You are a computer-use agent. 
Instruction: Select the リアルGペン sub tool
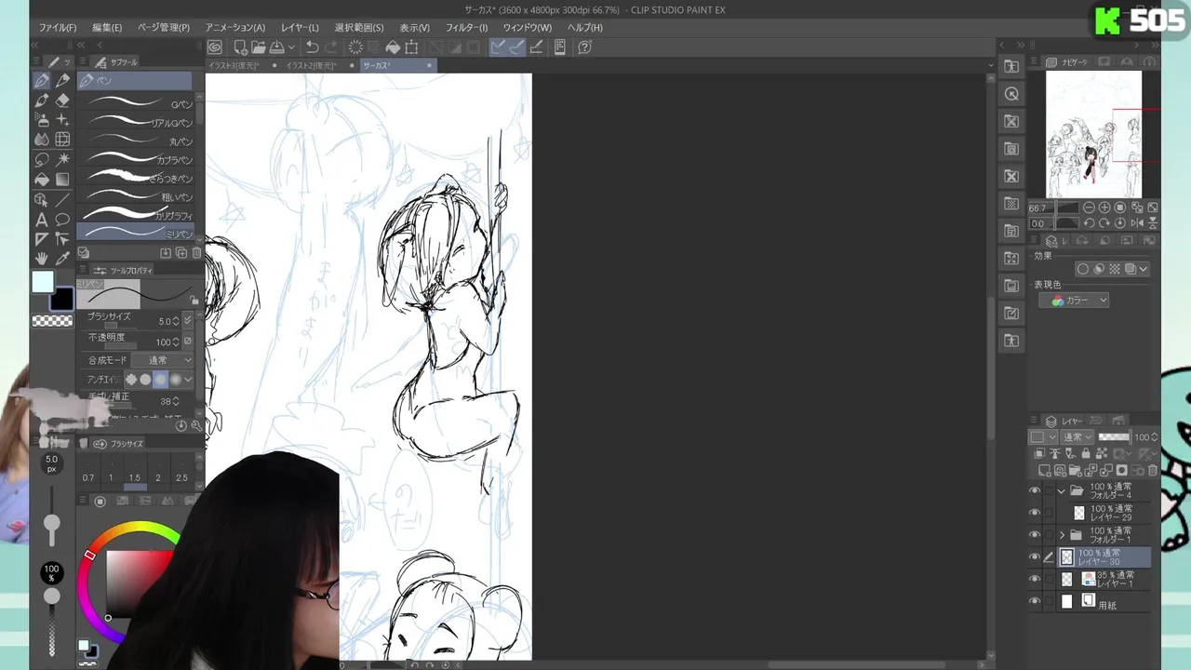[136, 122]
